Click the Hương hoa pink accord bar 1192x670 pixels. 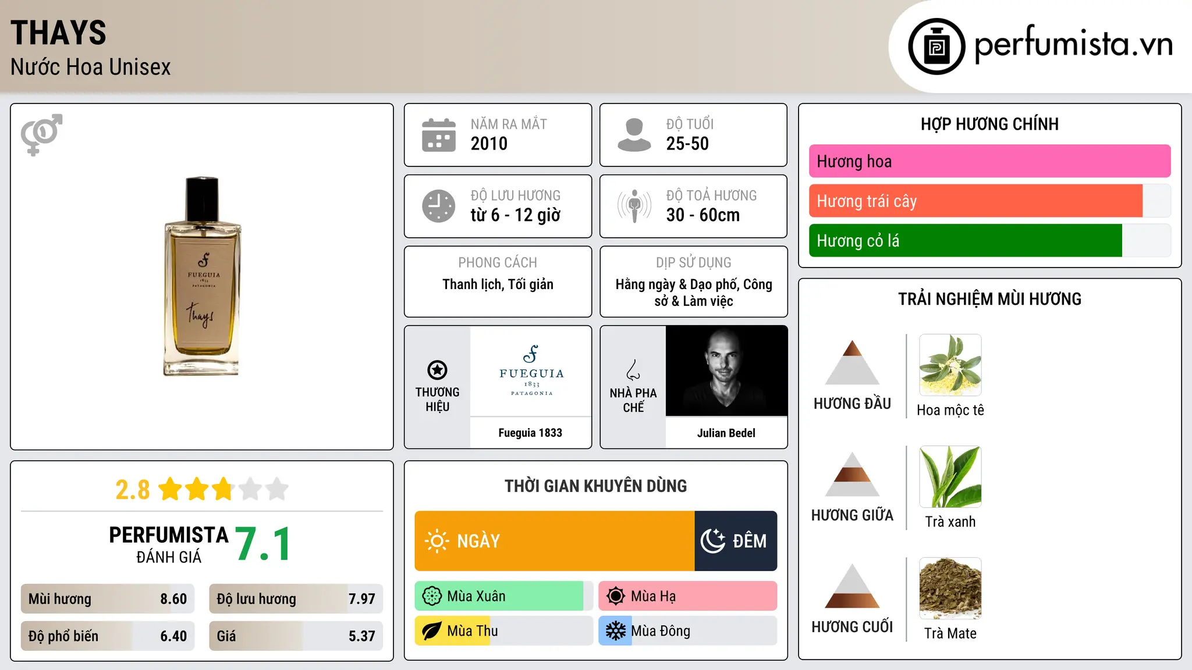click(989, 161)
